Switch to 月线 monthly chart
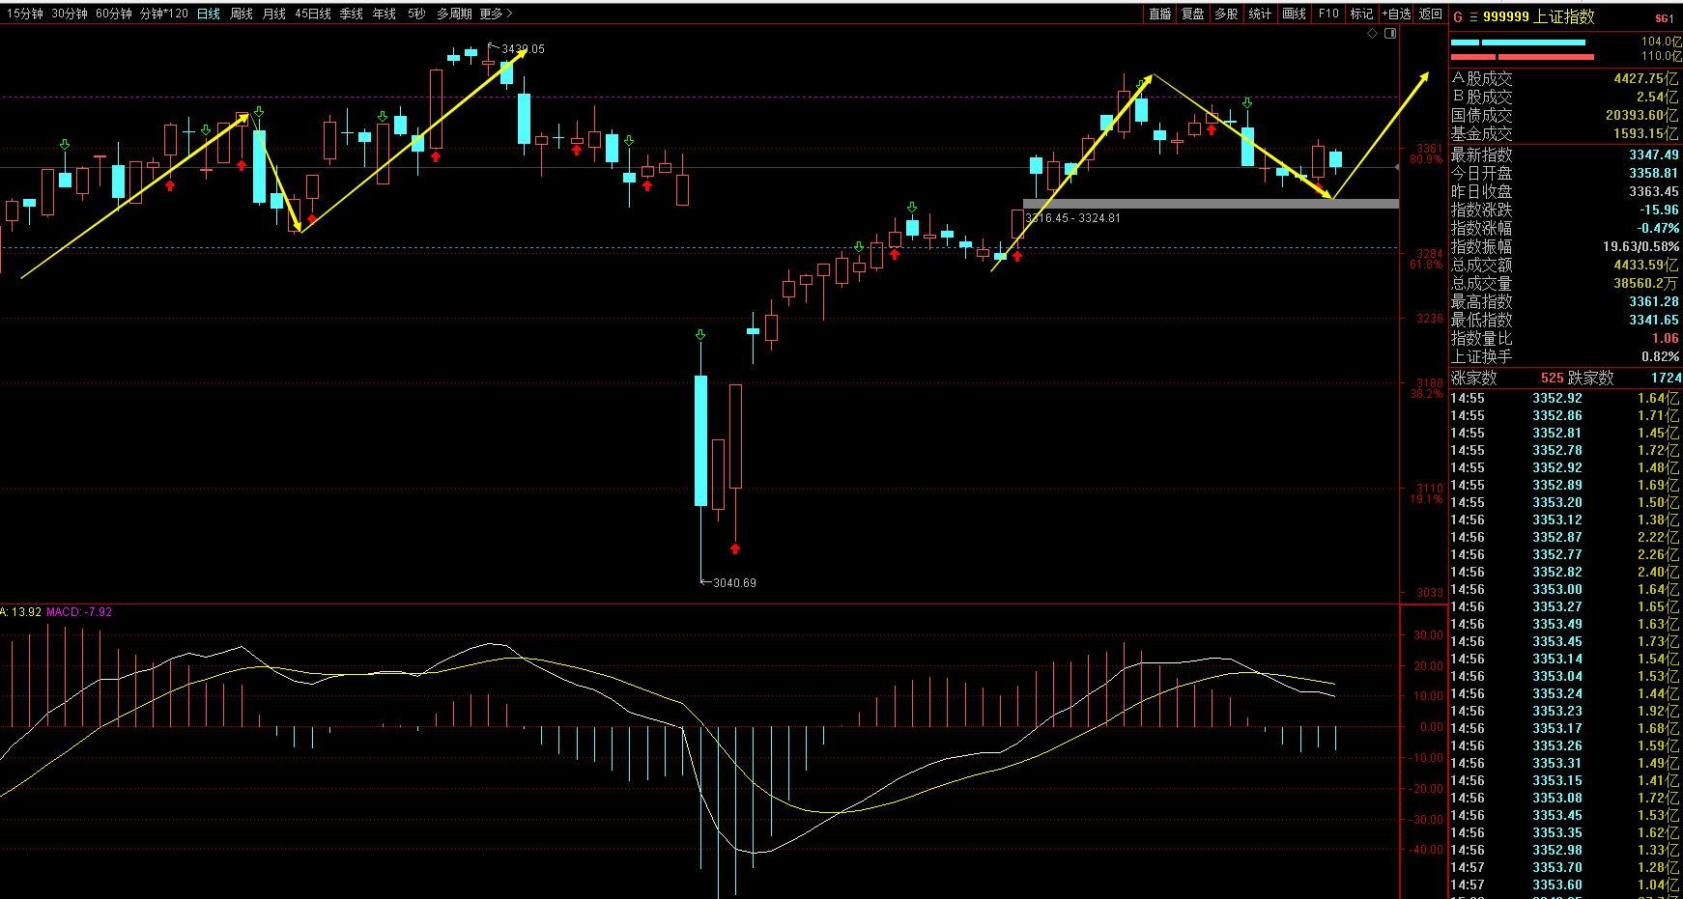Image resolution: width=1683 pixels, height=899 pixels. pos(274,14)
